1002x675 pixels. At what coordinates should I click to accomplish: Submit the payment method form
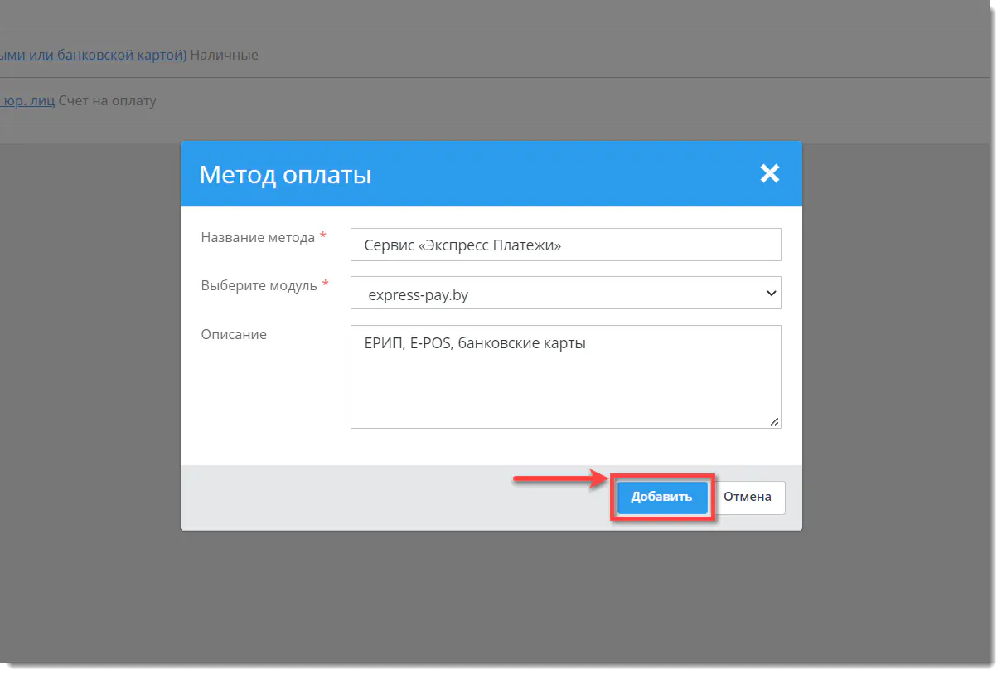pos(661,497)
